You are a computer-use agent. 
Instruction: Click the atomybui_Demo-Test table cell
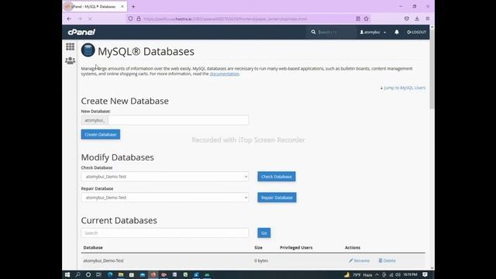click(103, 260)
